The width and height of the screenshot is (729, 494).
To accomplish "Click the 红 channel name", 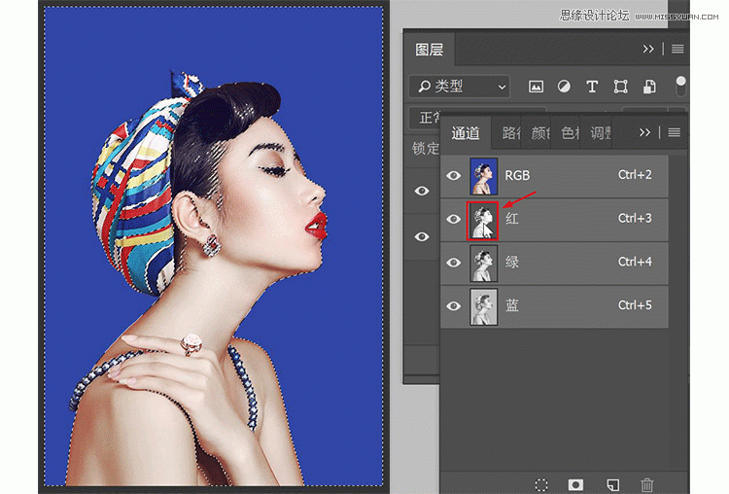I will coord(512,219).
